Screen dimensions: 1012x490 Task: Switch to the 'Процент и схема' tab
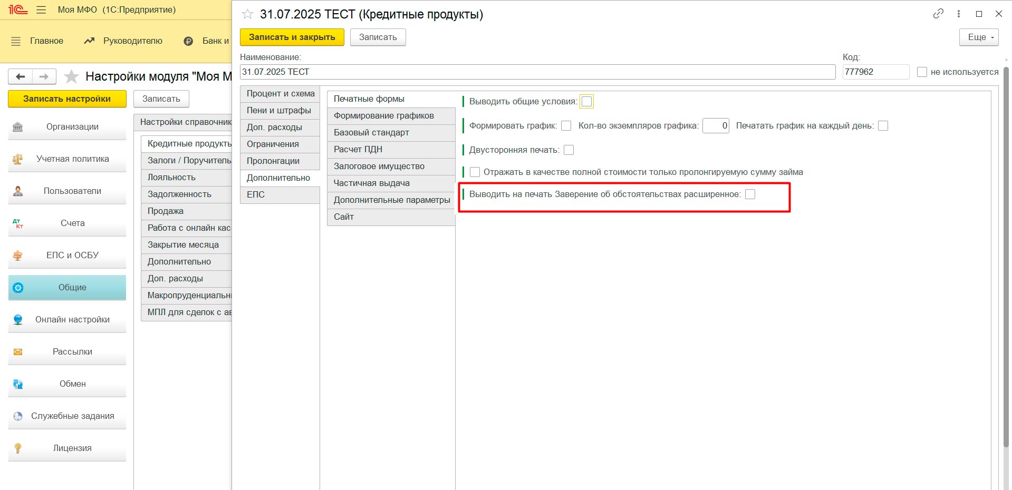[280, 94]
